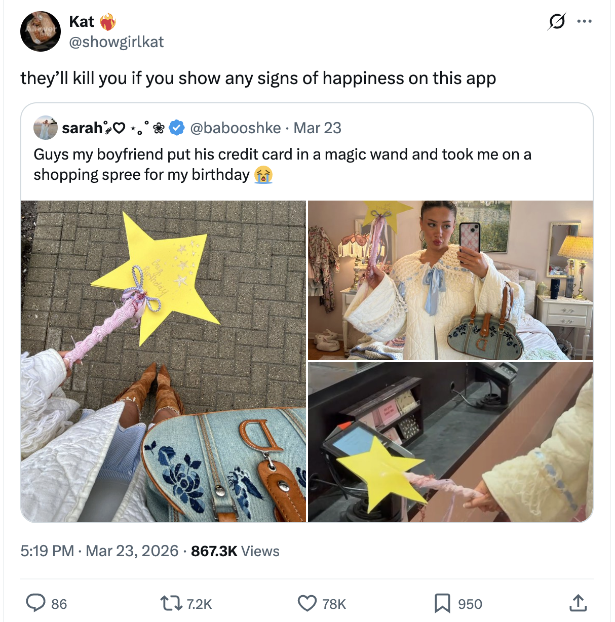Bookmark the post using the bookmark icon
This screenshot has height=622, width=615.
(x=443, y=603)
